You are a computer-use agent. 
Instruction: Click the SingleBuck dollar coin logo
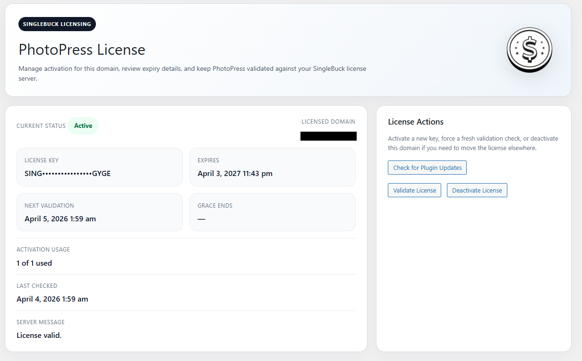529,50
